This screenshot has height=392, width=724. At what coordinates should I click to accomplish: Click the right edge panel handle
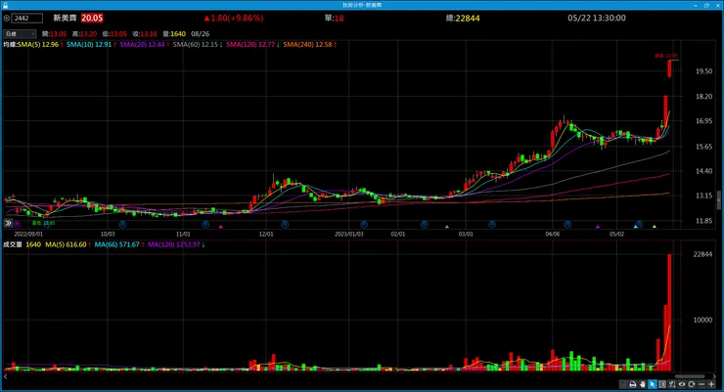point(718,200)
